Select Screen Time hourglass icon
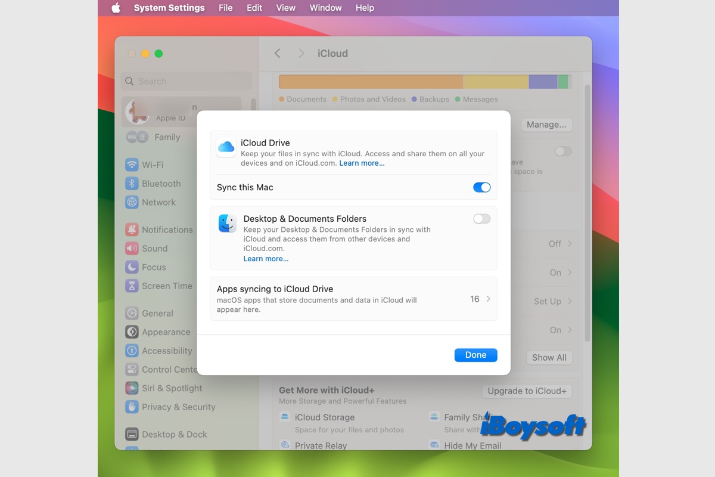This screenshot has height=477, width=715. pyautogui.click(x=132, y=286)
